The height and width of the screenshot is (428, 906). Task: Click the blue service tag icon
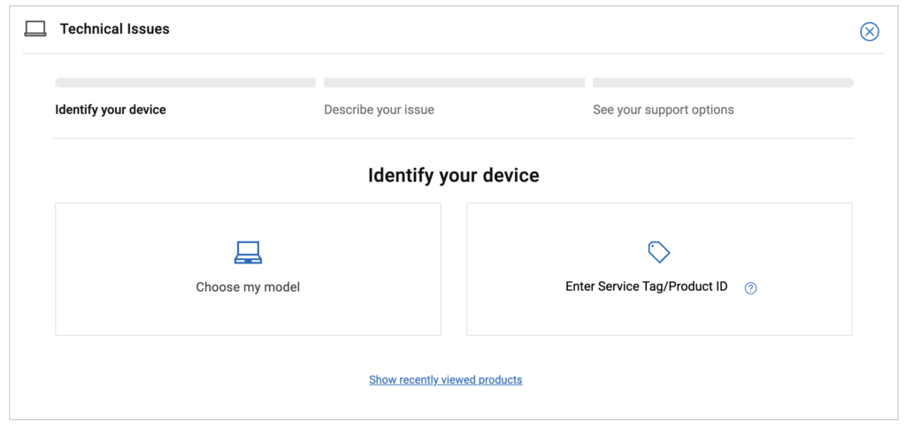[x=658, y=252]
